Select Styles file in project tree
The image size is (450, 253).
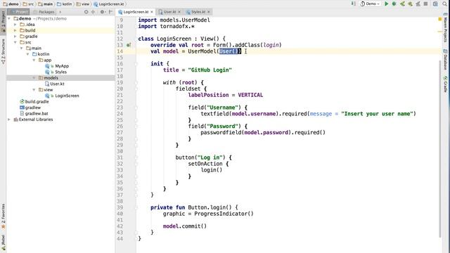[60, 72]
